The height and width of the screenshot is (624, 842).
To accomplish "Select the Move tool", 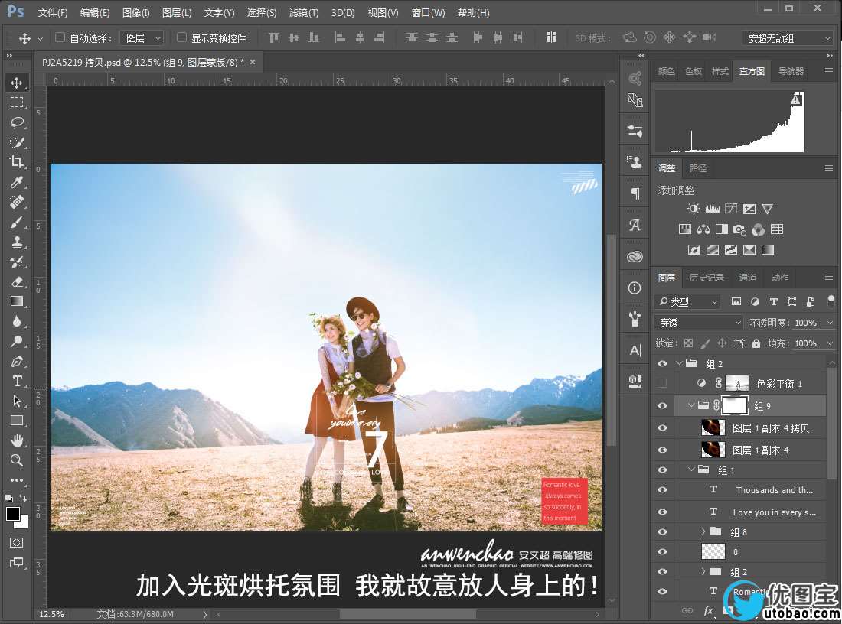I will [x=17, y=82].
